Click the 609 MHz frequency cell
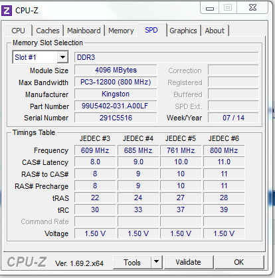 coord(95,150)
